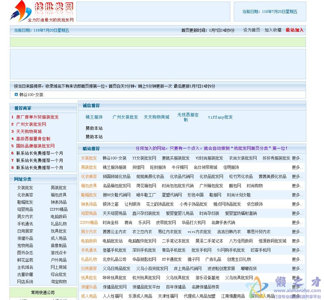
Task: Open 爱婴堂防辐射直销 link
Action: click(x=241, y=213)
